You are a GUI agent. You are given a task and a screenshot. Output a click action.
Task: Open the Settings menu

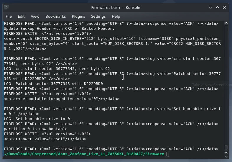point(98,17)
